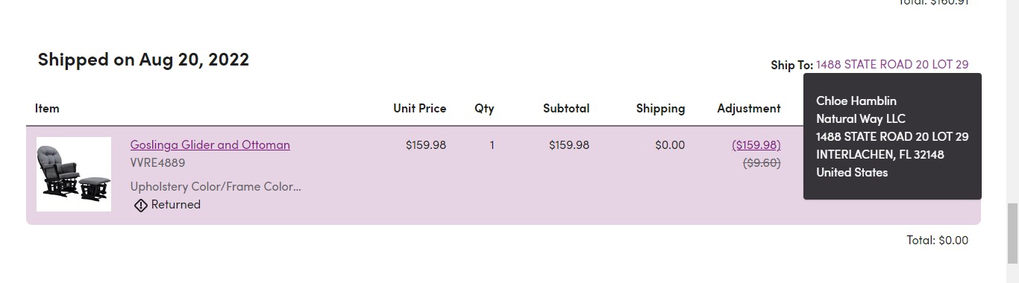Click the scrollbar track above the thumb
1019x283 pixels.
coord(1012,102)
